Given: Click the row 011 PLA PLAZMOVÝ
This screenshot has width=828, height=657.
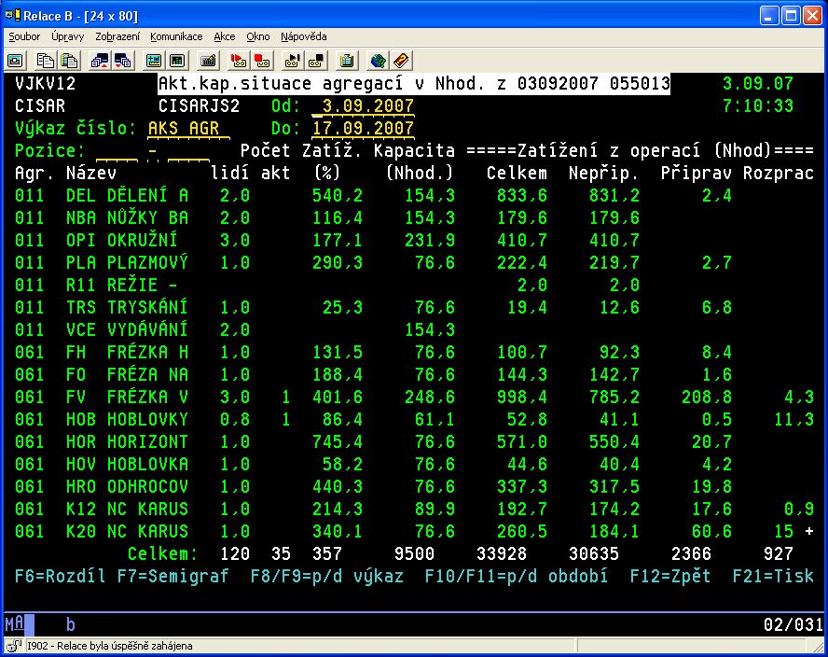Looking at the screenshot, I should (414, 262).
